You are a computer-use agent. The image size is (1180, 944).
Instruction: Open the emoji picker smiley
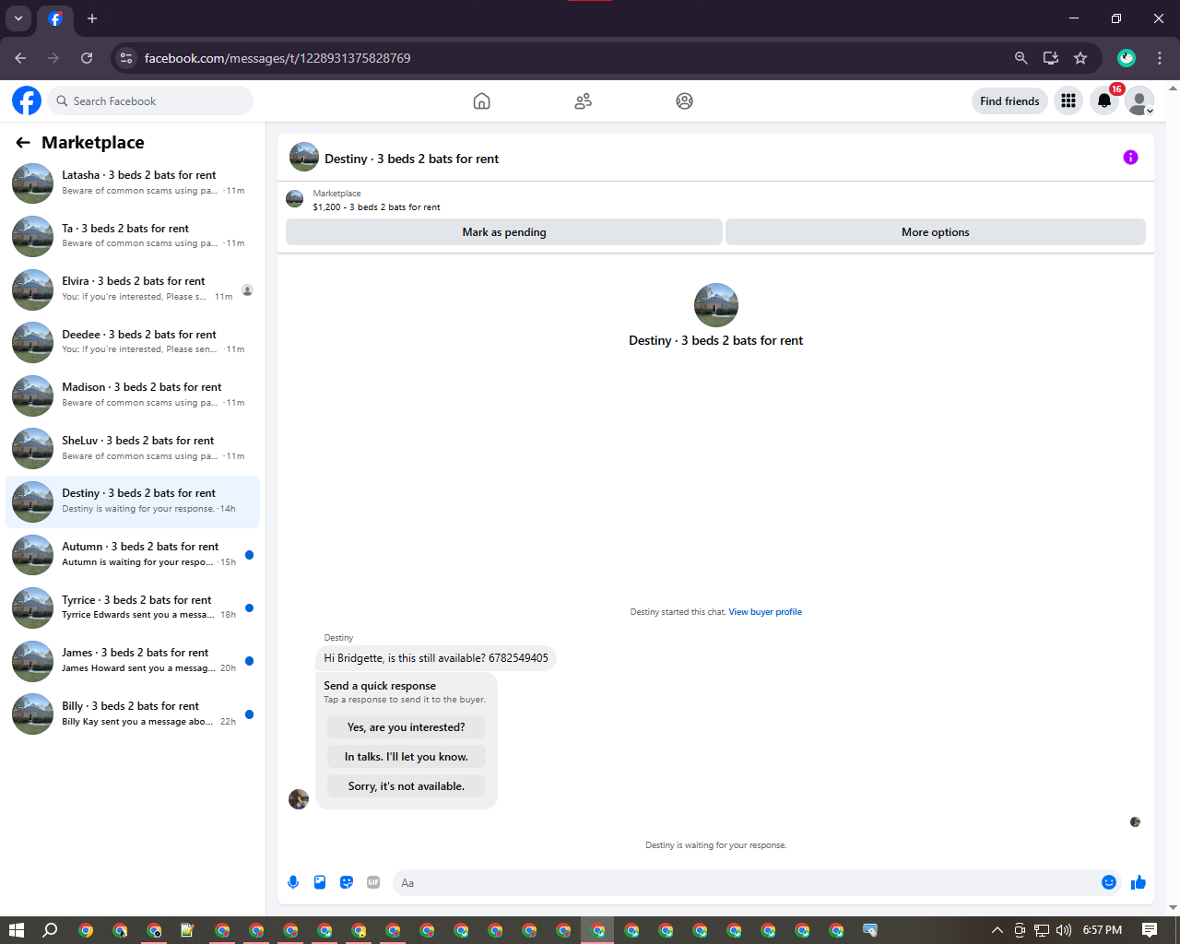[x=1109, y=882]
